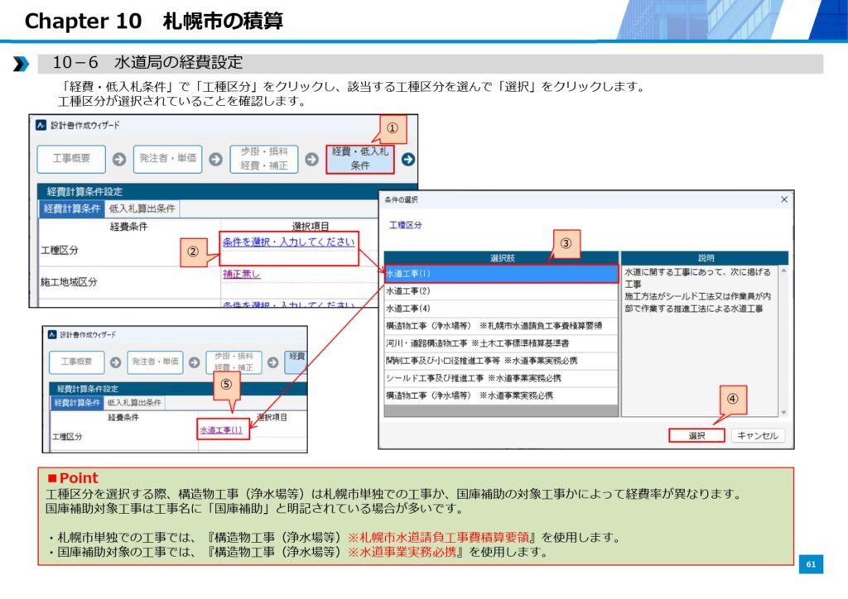848x599 pixels.
Task: Select 水道工事(2) in the 選択肢 list
Action: 408,291
